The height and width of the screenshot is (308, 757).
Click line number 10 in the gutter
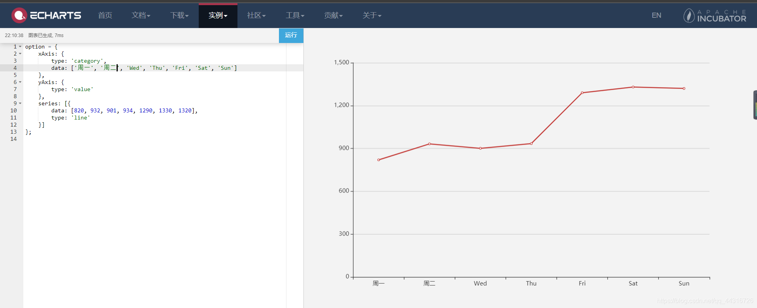pyautogui.click(x=13, y=110)
